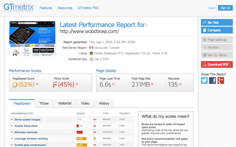This screenshot has height=147, width=236.
Task: Click the Google Plus share icon
Action: pos(220,80)
